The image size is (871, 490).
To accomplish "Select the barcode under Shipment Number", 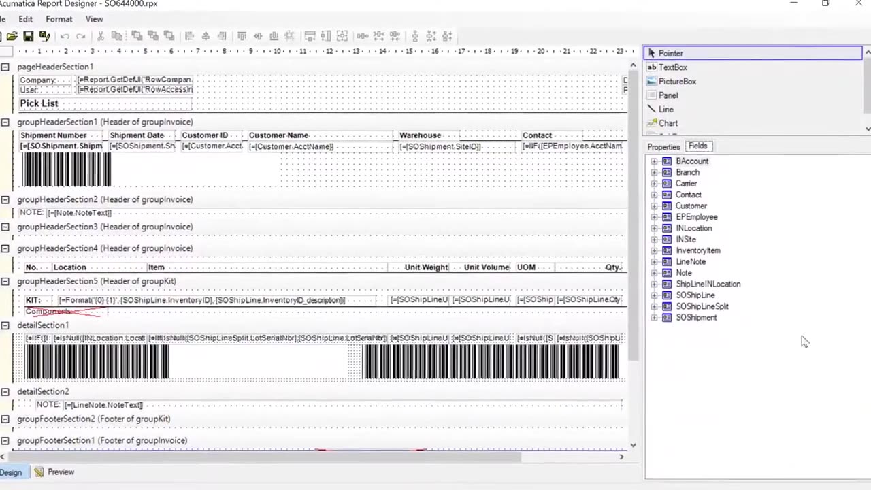I will pos(66,169).
